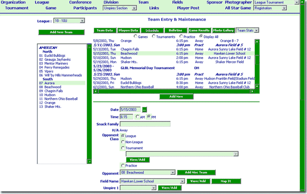Open the date picker ellipsis button
Viewport: 307px width, 194px height.
click(x=145, y=109)
